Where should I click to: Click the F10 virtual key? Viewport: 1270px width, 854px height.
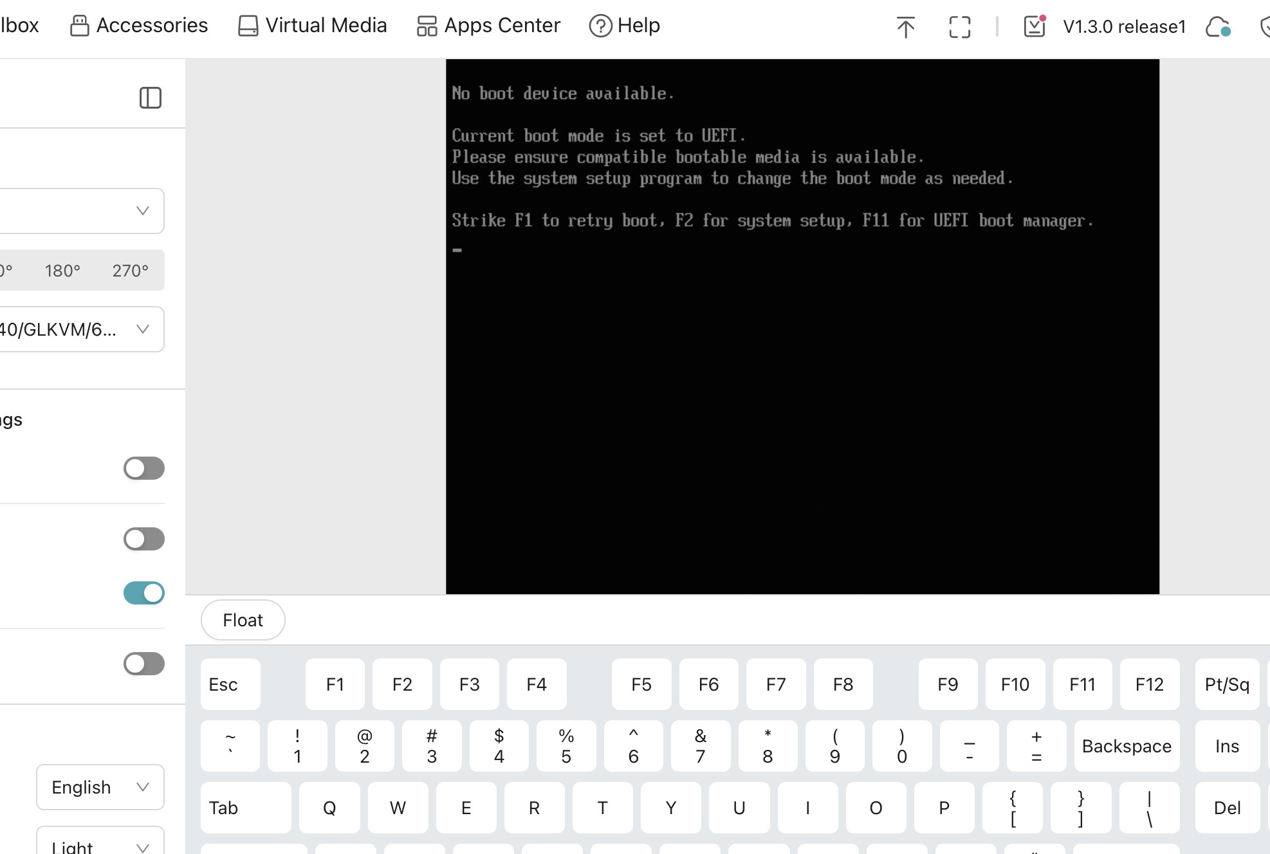1015,684
